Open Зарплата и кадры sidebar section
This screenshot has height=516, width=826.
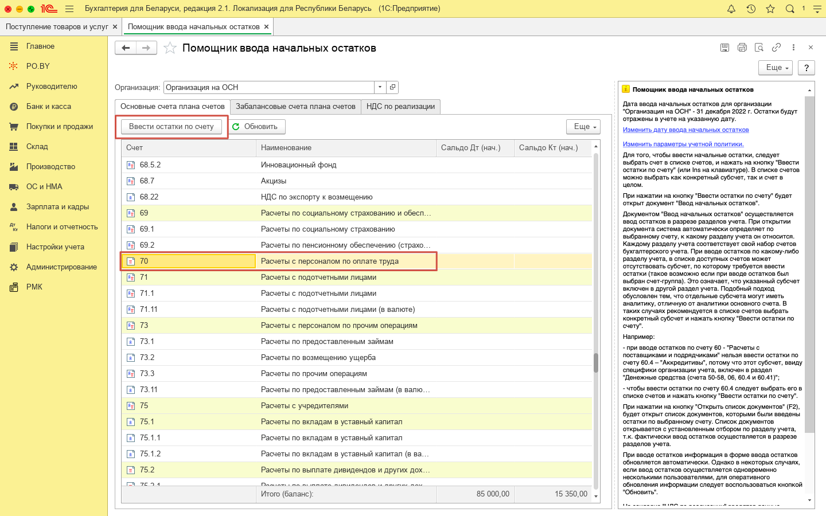(x=57, y=207)
